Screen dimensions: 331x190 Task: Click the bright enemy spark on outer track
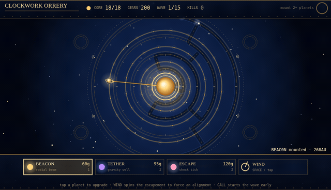(199, 23)
